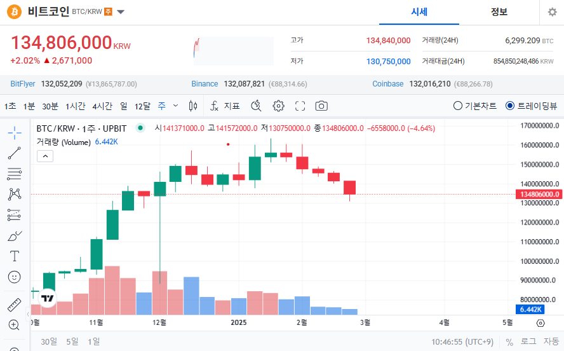The width and height of the screenshot is (564, 351).
Task: Open candlestick chart type selector
Action: click(x=193, y=106)
